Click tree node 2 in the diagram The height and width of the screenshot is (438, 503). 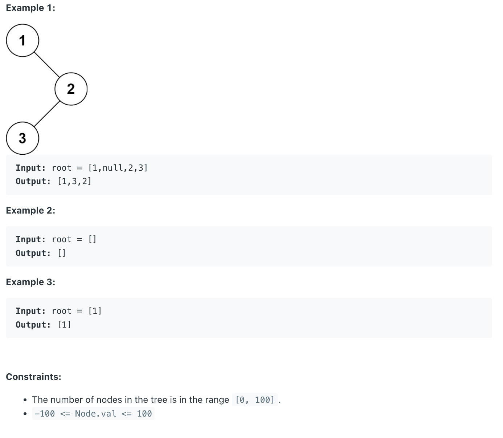71,89
